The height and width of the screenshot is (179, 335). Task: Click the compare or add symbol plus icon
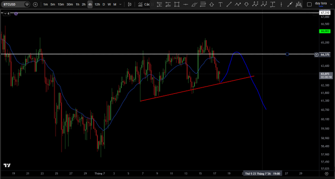click(35, 4)
